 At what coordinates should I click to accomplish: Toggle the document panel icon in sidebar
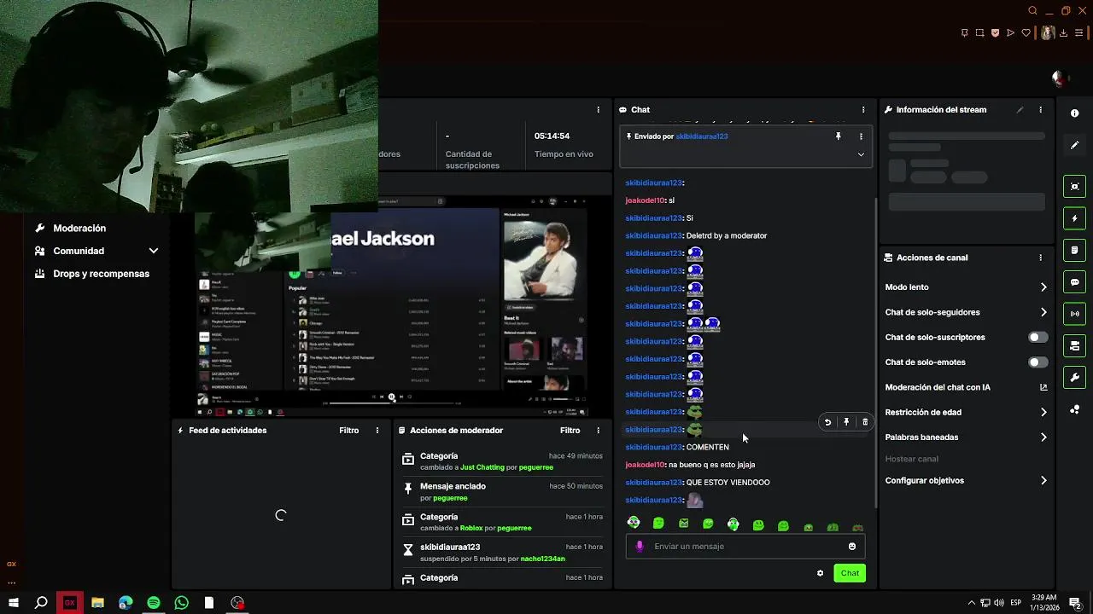(x=1074, y=251)
